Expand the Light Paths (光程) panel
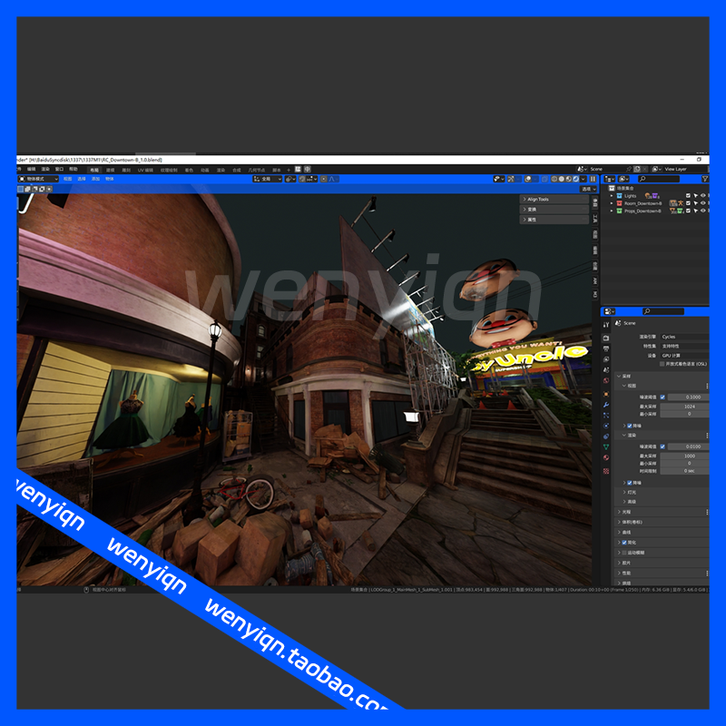The height and width of the screenshot is (726, 726). tap(662, 512)
